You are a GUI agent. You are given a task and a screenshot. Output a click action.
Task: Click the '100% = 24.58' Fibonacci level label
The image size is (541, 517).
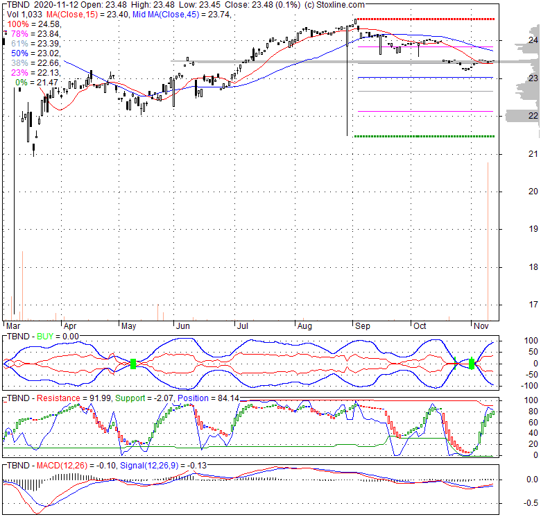(34, 24)
